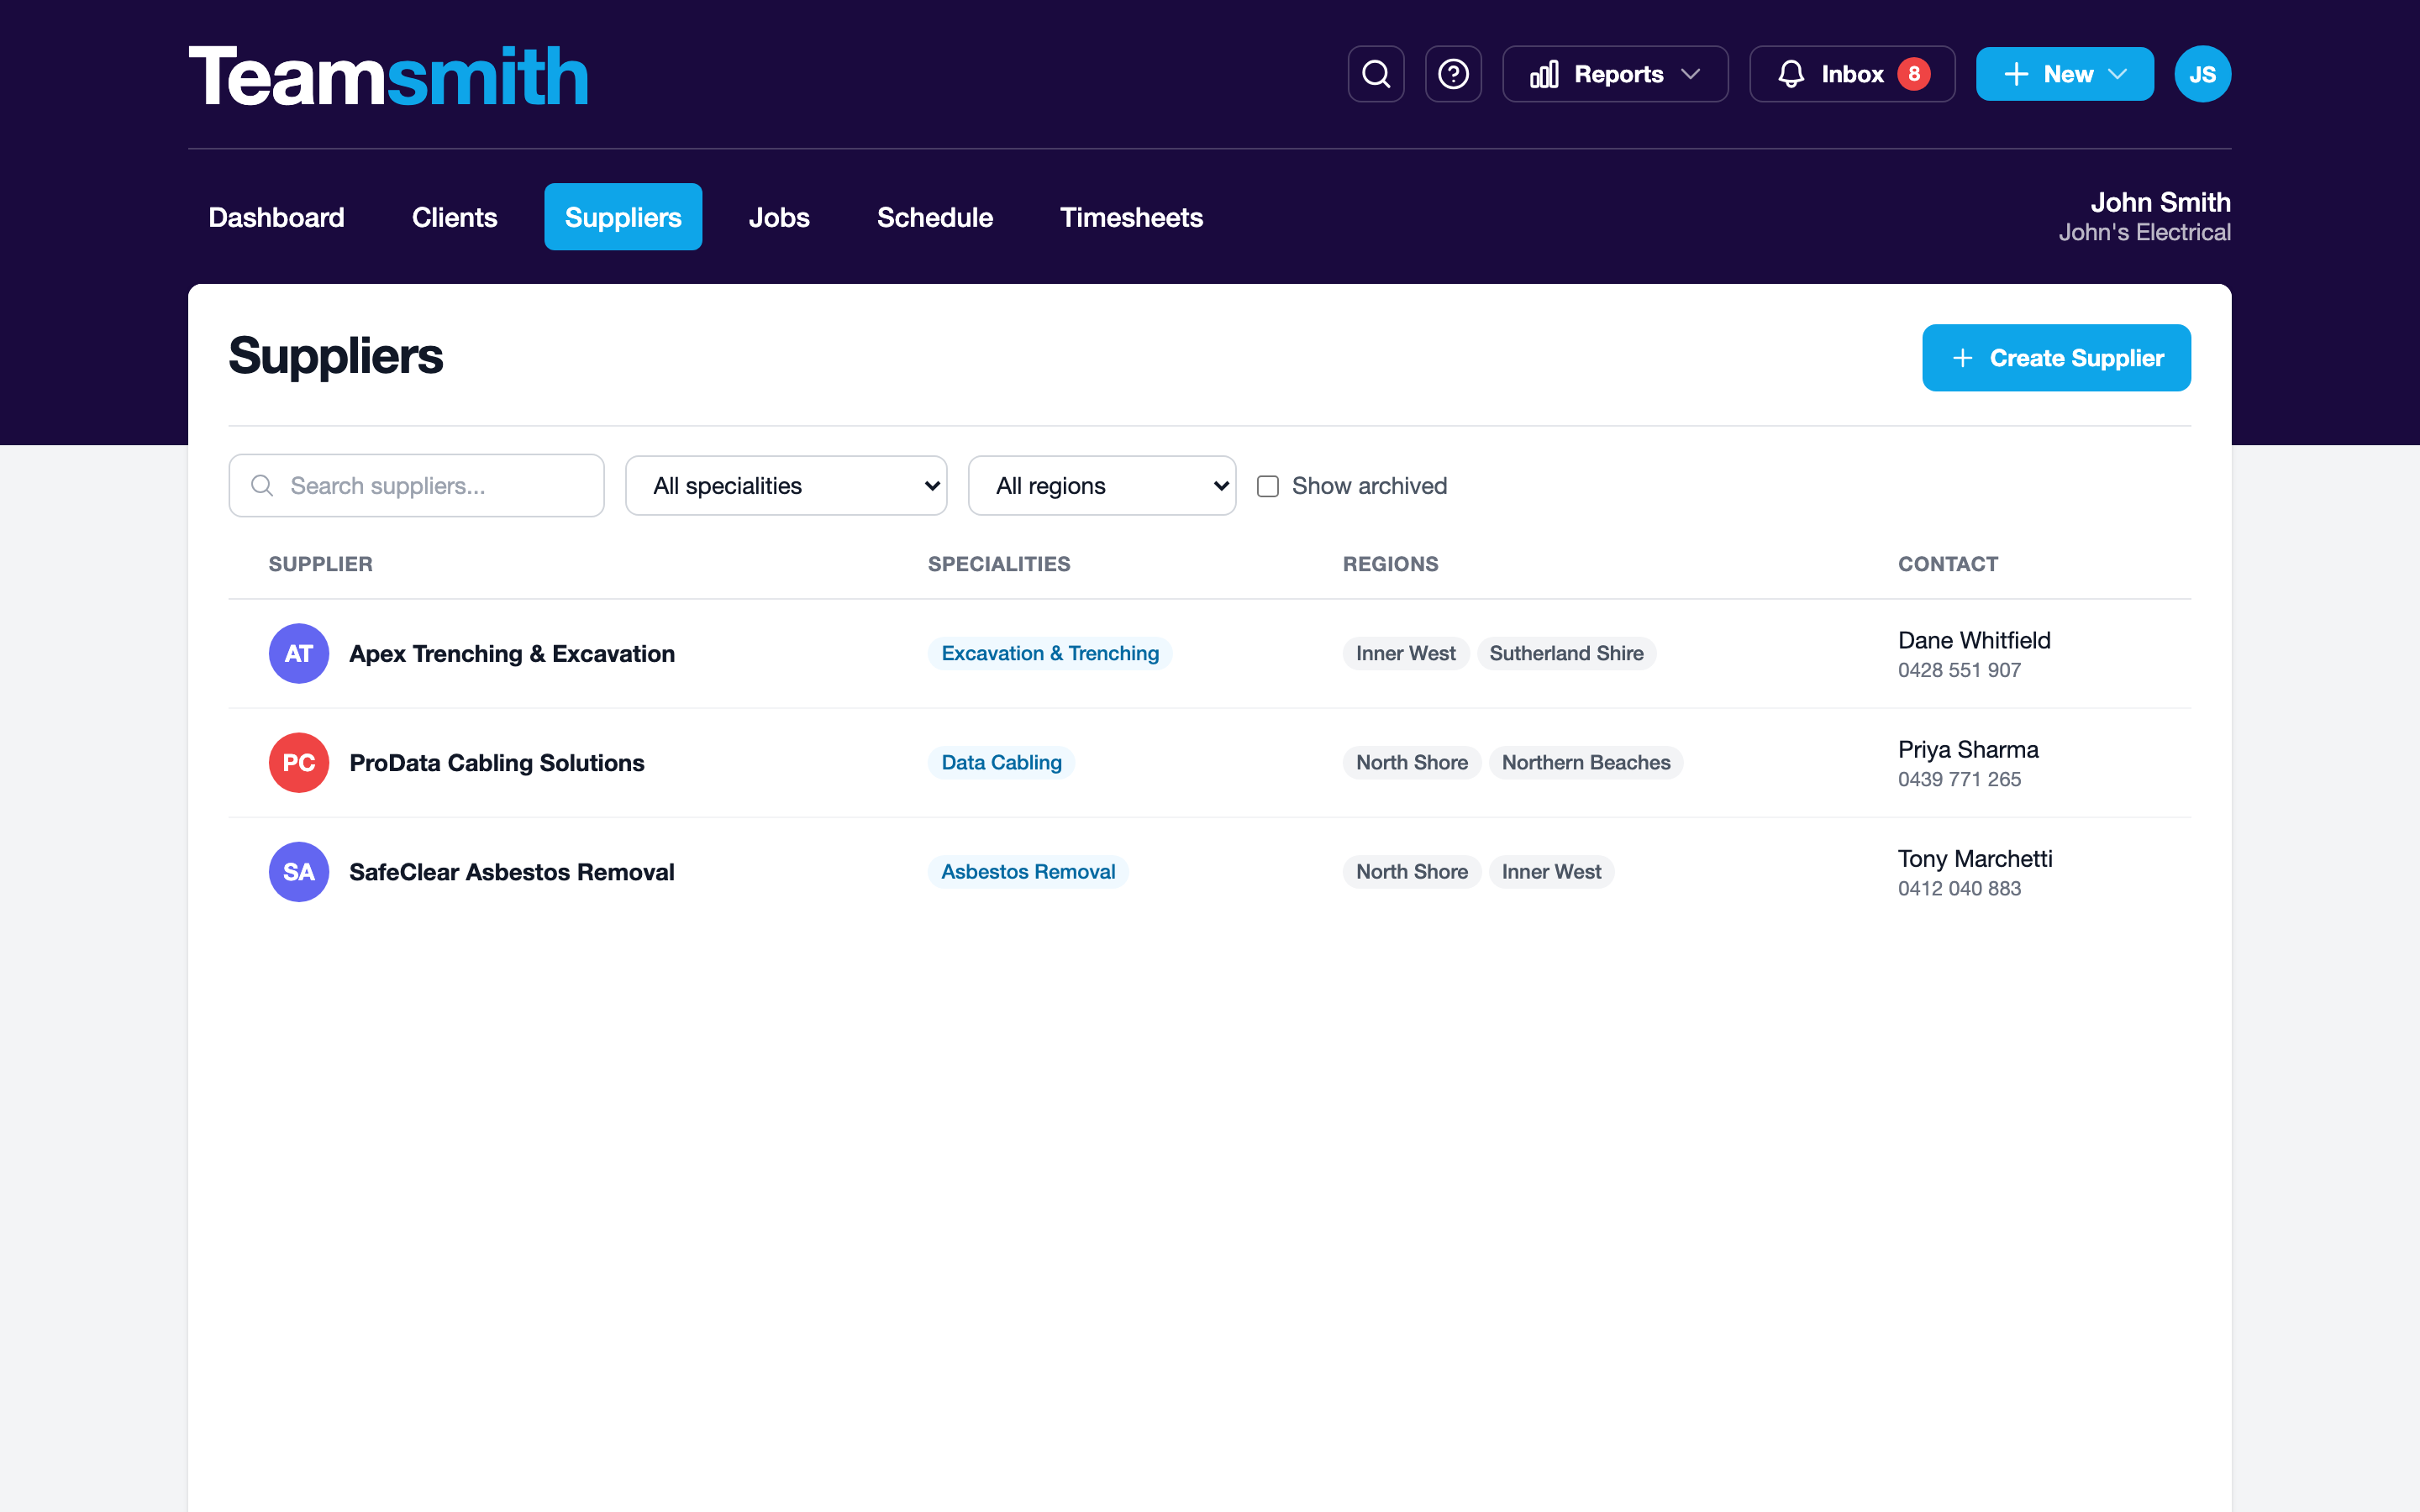Click the SUPPLIER column header

tap(320, 564)
